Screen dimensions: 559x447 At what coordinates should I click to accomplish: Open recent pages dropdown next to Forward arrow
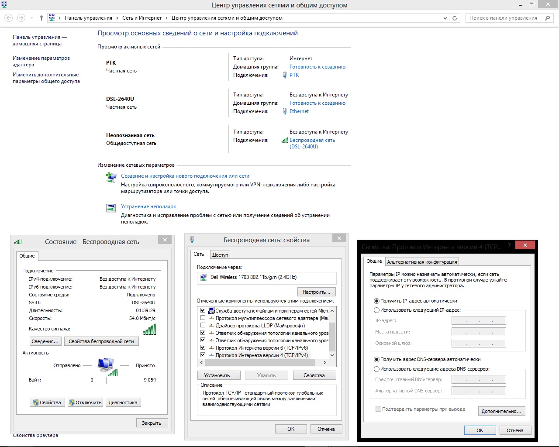tap(31, 18)
